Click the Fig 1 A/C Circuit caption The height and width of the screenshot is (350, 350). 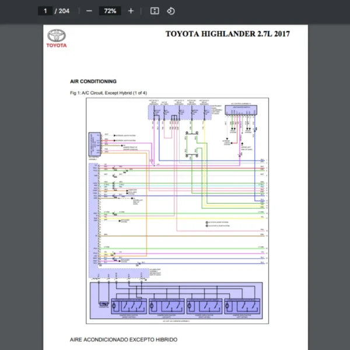coord(112,93)
